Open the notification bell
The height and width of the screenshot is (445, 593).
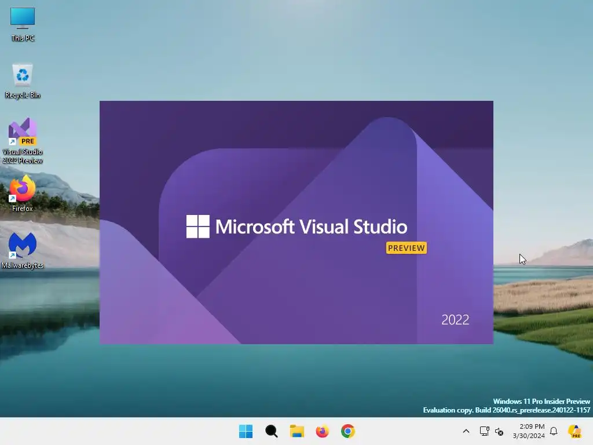(x=554, y=431)
